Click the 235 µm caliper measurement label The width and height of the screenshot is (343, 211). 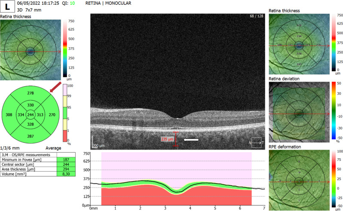pos(167,139)
